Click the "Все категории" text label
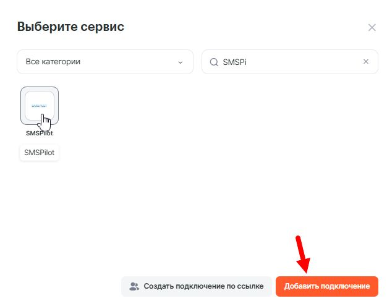Image resolution: width=387 pixels, height=301 pixels. 53,62
